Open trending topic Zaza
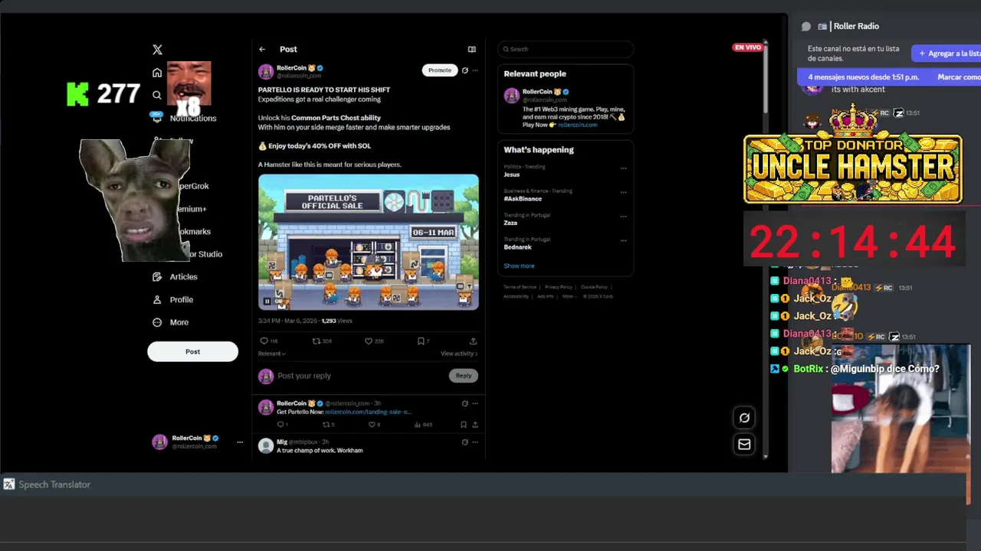 510,223
